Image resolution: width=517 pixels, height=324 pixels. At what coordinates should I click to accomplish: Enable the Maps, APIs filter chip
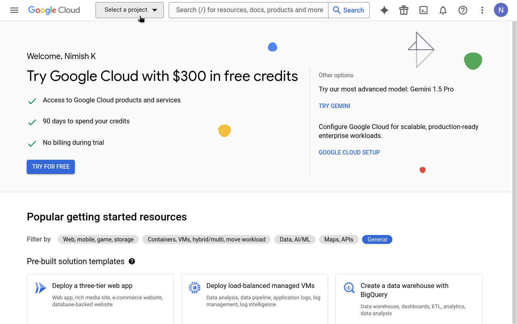(339, 239)
